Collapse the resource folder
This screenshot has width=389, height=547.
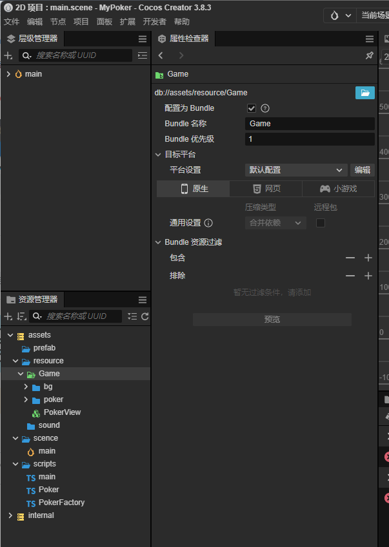[15, 361]
